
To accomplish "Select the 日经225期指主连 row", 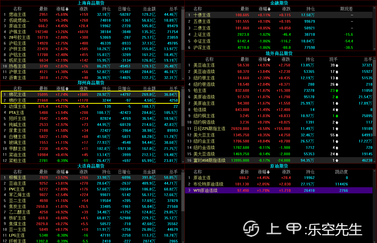I will (279, 129).
